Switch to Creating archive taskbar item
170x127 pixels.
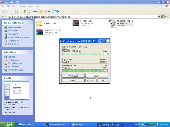(110, 125)
